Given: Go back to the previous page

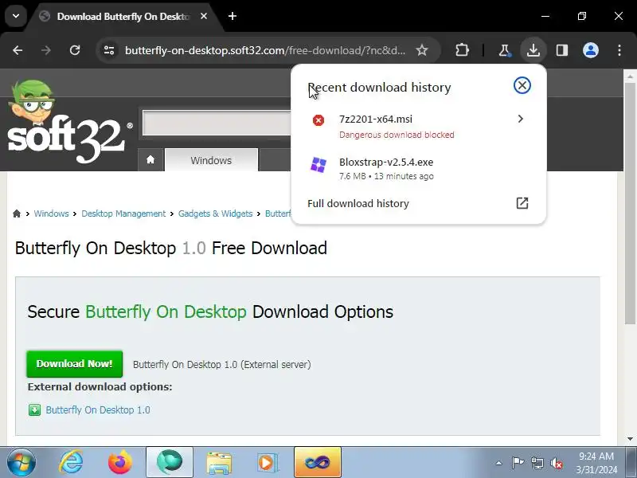Looking at the screenshot, I should pos(18,50).
